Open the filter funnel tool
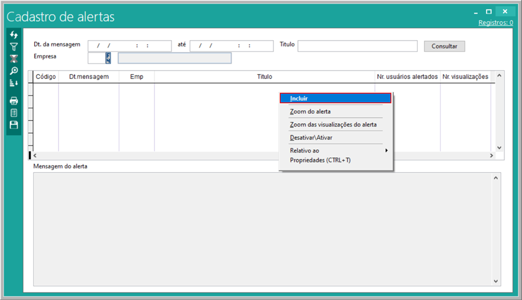 pos(14,47)
